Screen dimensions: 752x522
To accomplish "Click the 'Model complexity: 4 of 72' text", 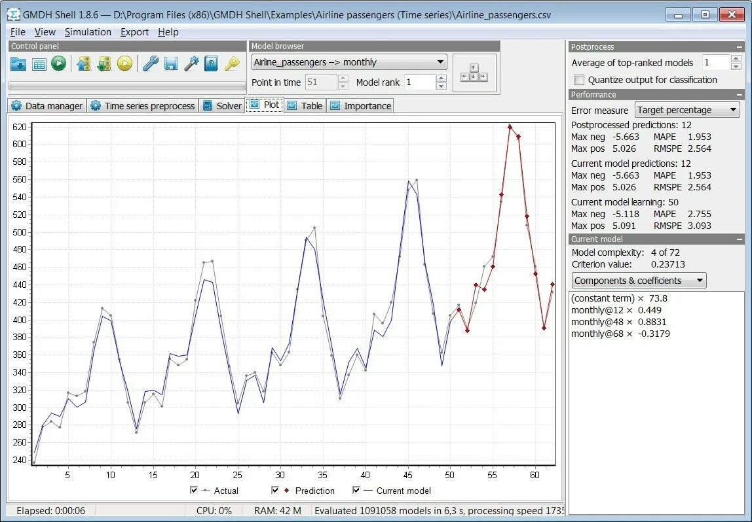I will tap(626, 252).
